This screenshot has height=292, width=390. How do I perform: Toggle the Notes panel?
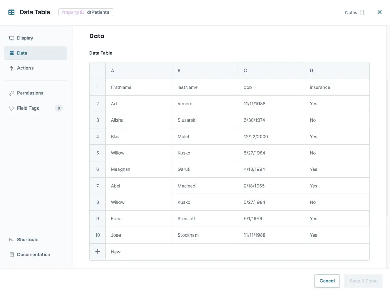pos(362,13)
